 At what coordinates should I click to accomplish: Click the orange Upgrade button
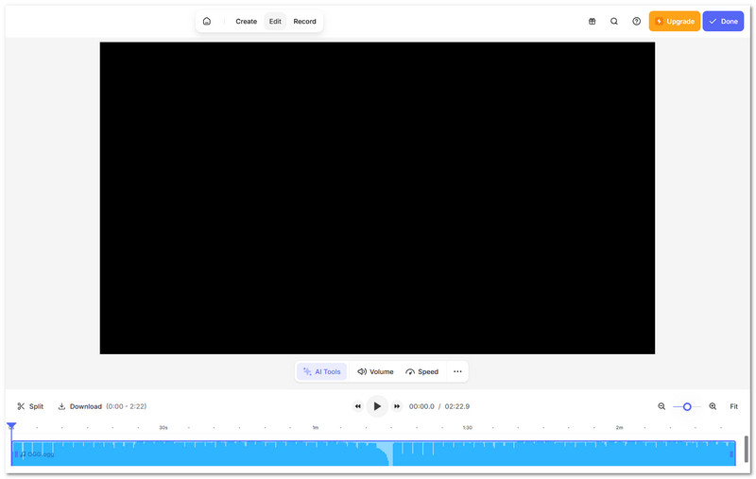(675, 21)
